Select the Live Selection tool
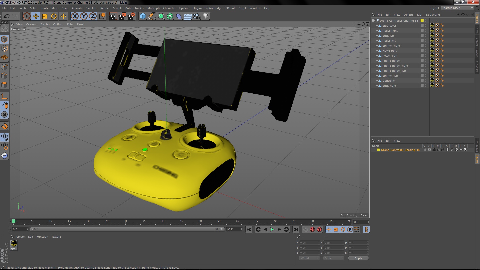This screenshot has width=480, height=270. 27,16
